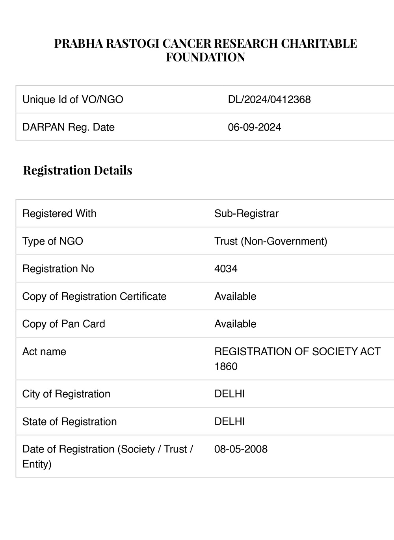Click the DARPAN Reg. Date label

tap(69, 127)
